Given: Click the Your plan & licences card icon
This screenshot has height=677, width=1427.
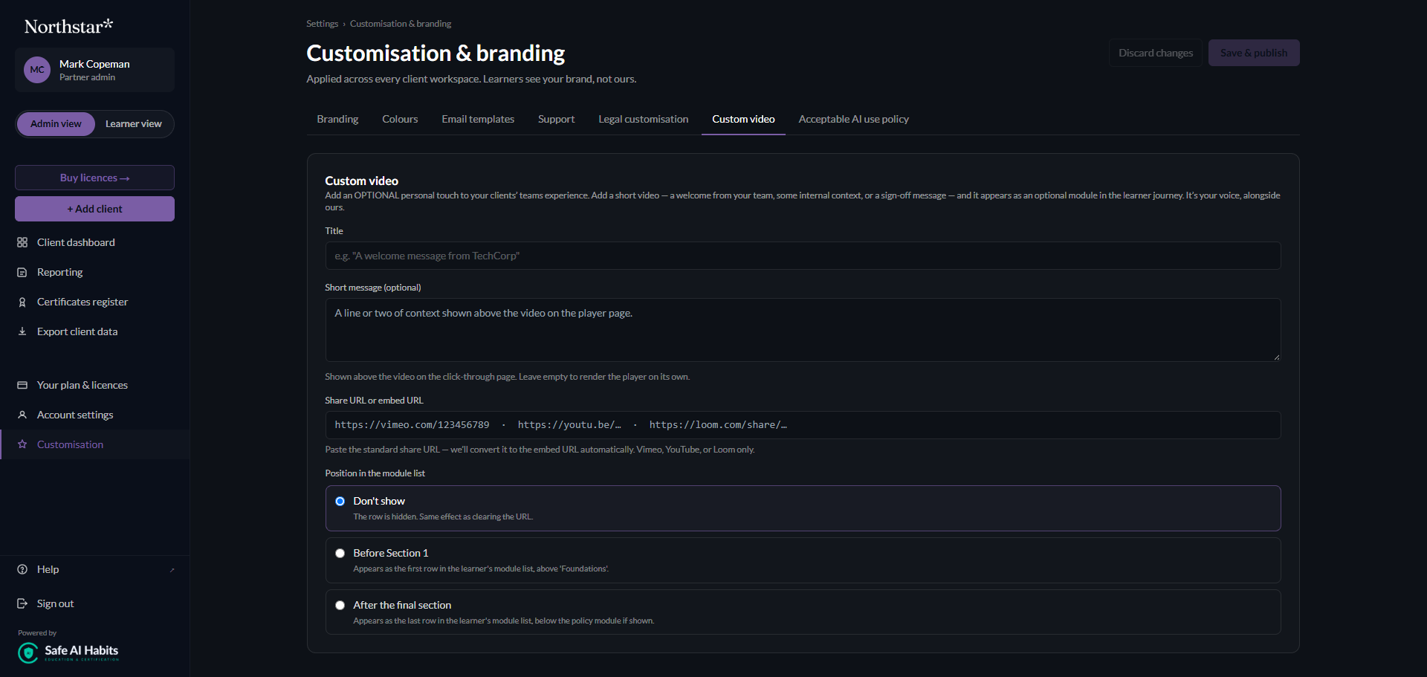Looking at the screenshot, I should [22, 385].
